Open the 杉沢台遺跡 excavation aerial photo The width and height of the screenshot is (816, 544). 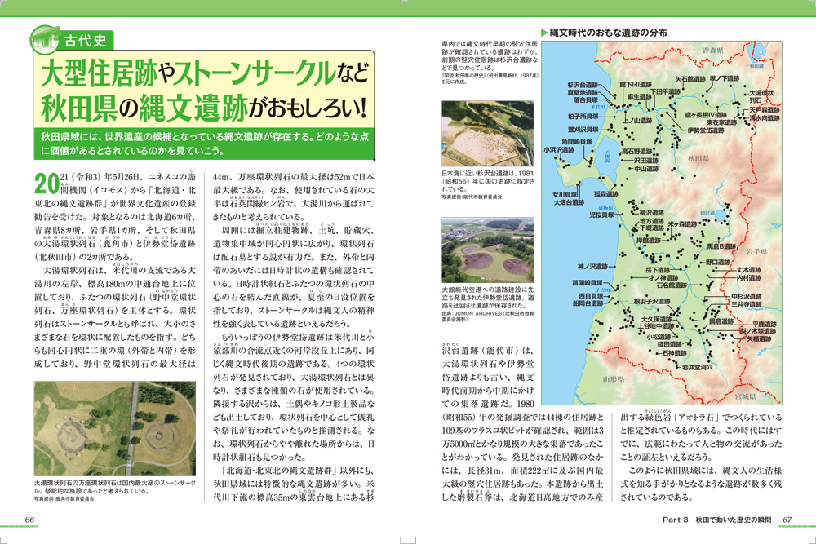point(488,134)
